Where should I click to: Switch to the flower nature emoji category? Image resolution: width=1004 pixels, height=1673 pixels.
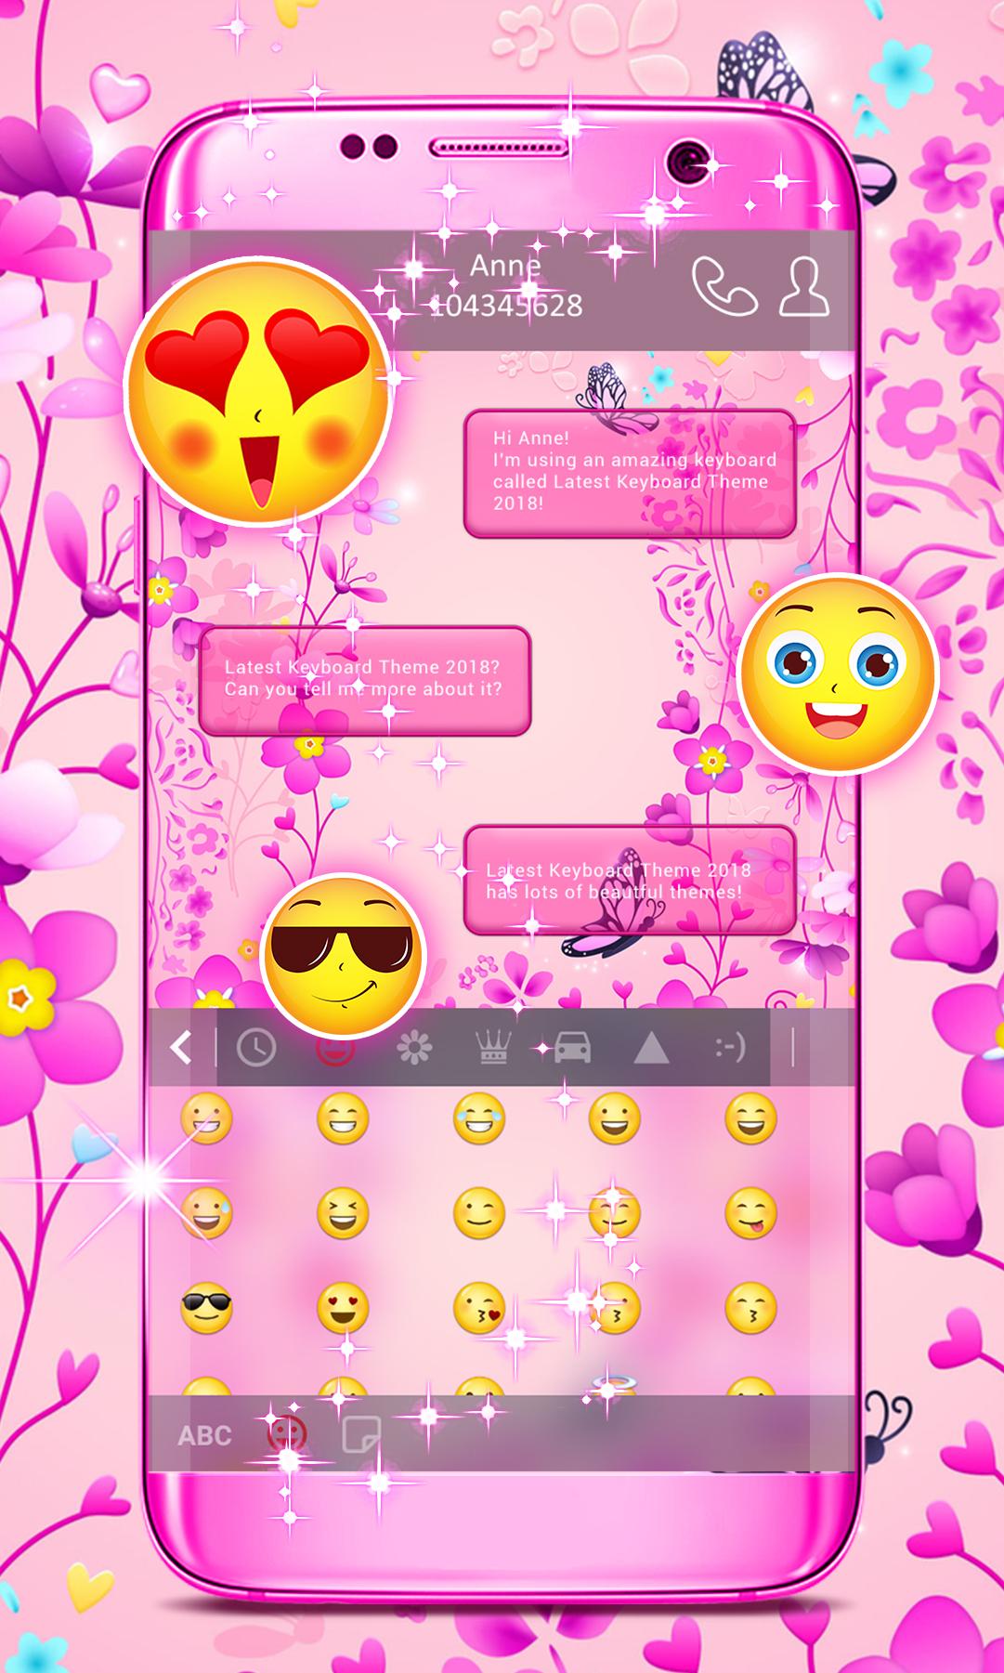[414, 1048]
